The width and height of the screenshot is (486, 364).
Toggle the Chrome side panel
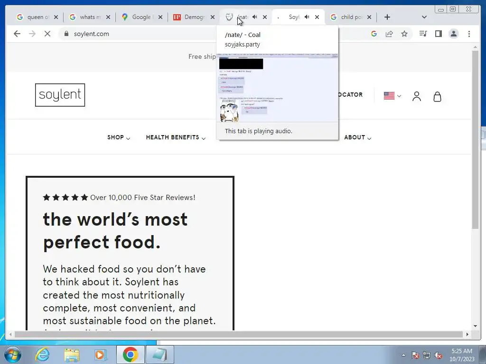click(438, 34)
